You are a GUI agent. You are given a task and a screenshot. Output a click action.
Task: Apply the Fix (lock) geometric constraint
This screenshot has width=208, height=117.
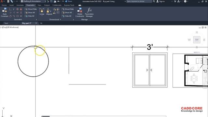[x=21, y=9]
